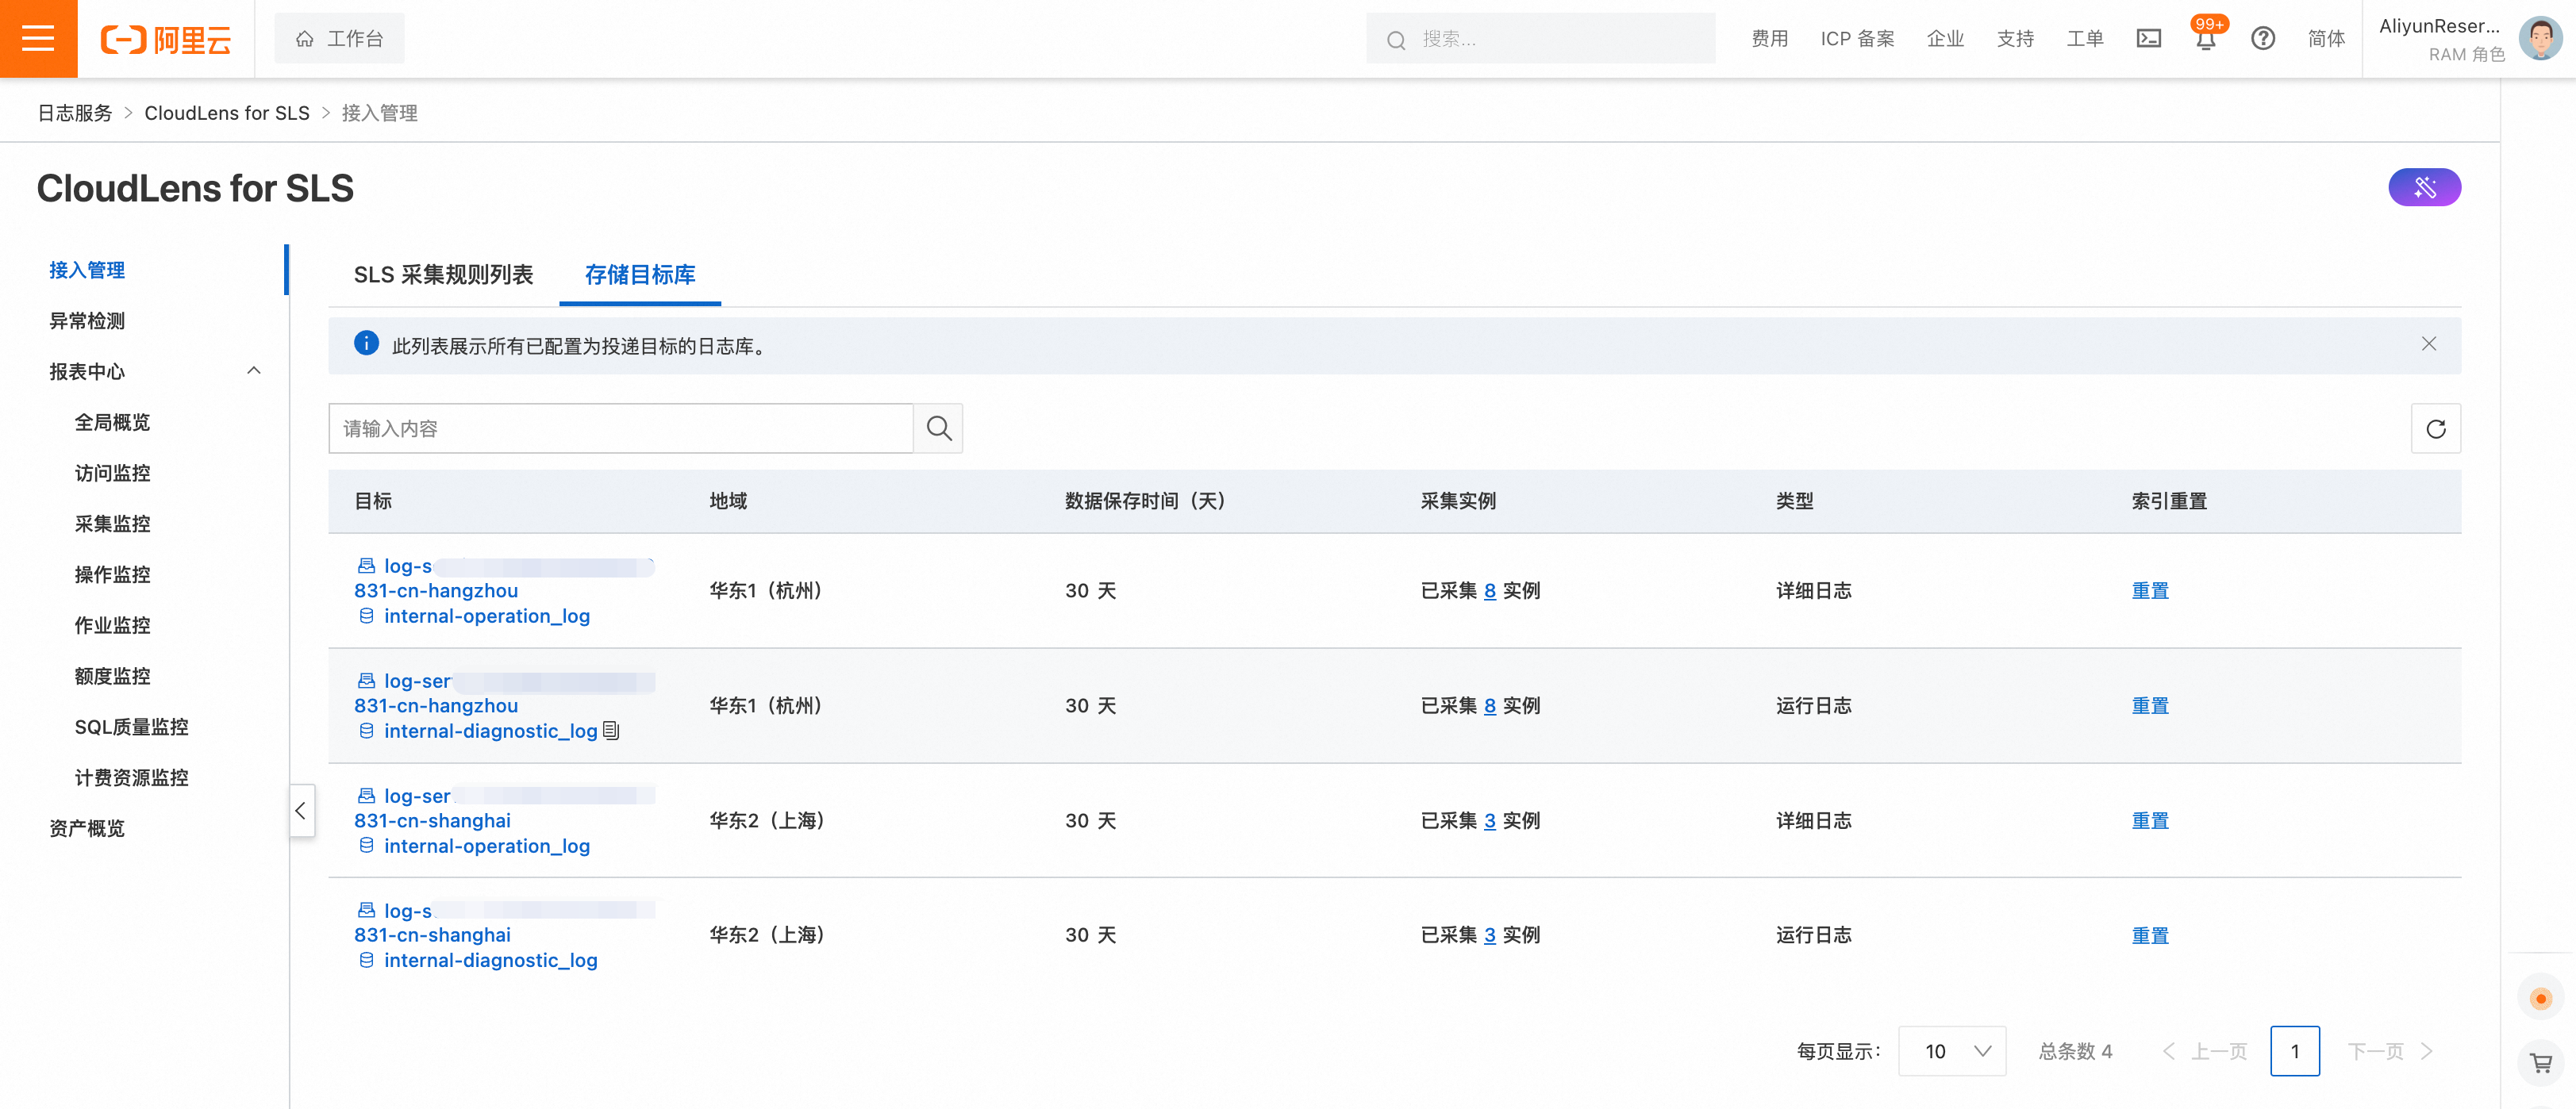The image size is (2576, 1109).
Task: Open 访问监控 report
Action: 112,473
